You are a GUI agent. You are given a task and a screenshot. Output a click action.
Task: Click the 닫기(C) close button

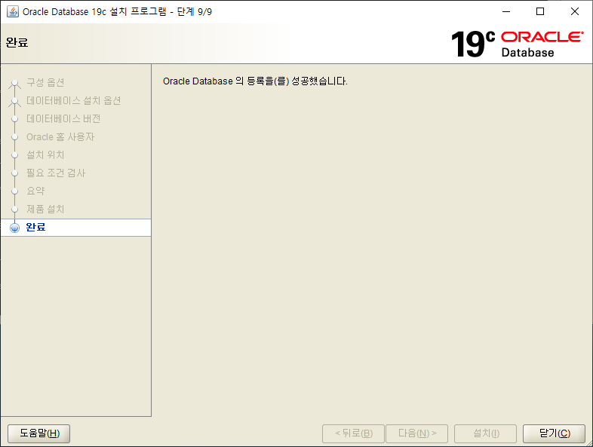[x=554, y=433]
